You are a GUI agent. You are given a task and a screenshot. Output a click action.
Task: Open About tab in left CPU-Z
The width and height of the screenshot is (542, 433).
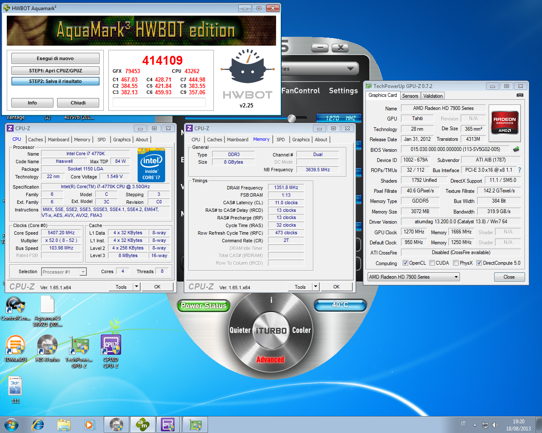coord(142,140)
